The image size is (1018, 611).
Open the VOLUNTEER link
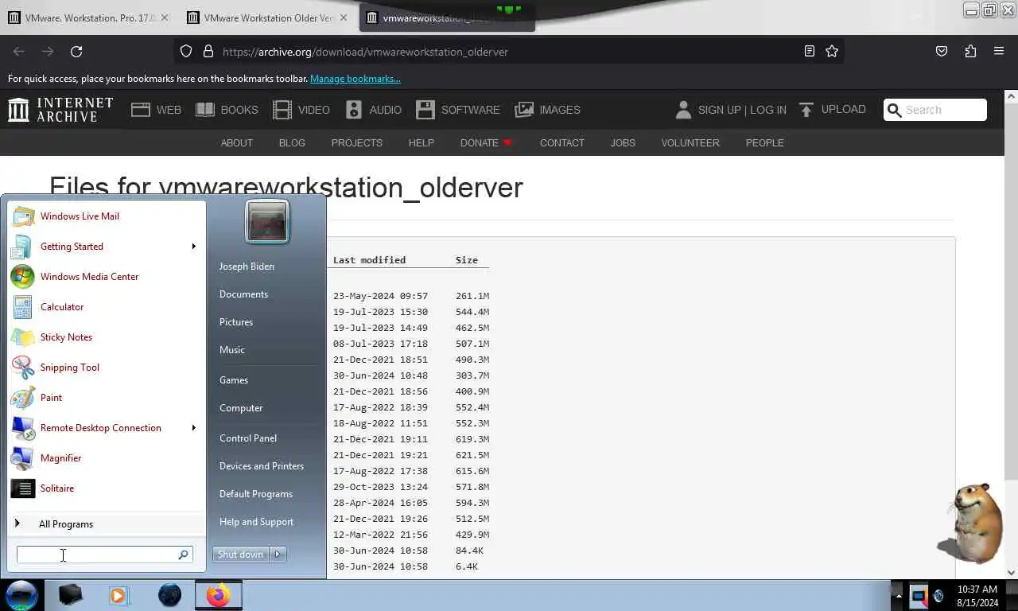(690, 143)
